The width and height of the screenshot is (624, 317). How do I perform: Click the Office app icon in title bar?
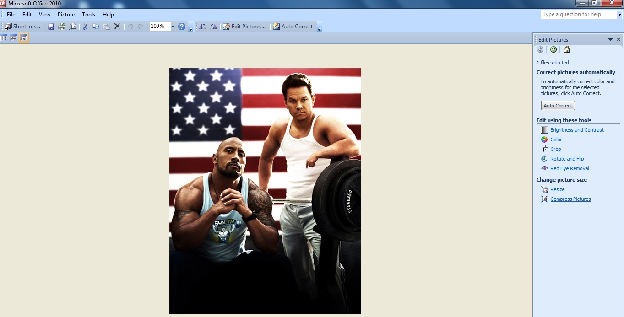click(3, 3)
